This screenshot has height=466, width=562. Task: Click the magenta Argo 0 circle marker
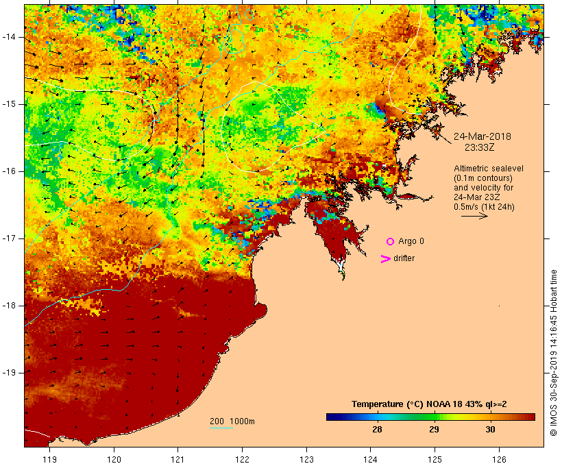pos(391,242)
